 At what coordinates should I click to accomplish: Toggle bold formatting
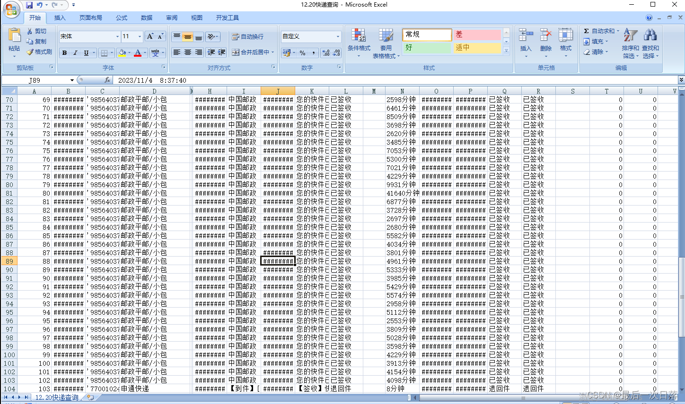click(x=64, y=53)
